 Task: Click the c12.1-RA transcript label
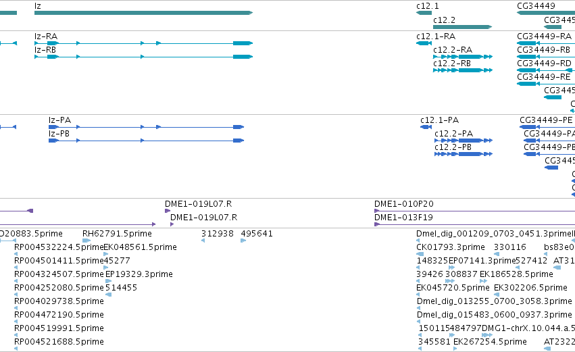click(436, 36)
